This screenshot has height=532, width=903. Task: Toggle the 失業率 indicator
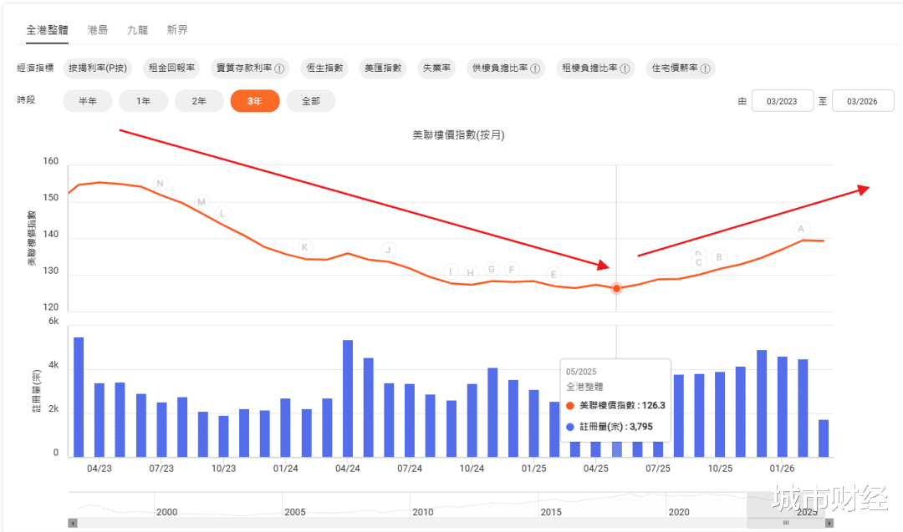click(436, 68)
